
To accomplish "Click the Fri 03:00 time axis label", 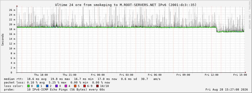I will click(126, 75).
